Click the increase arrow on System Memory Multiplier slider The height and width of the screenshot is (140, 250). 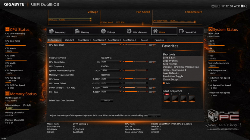147,70
